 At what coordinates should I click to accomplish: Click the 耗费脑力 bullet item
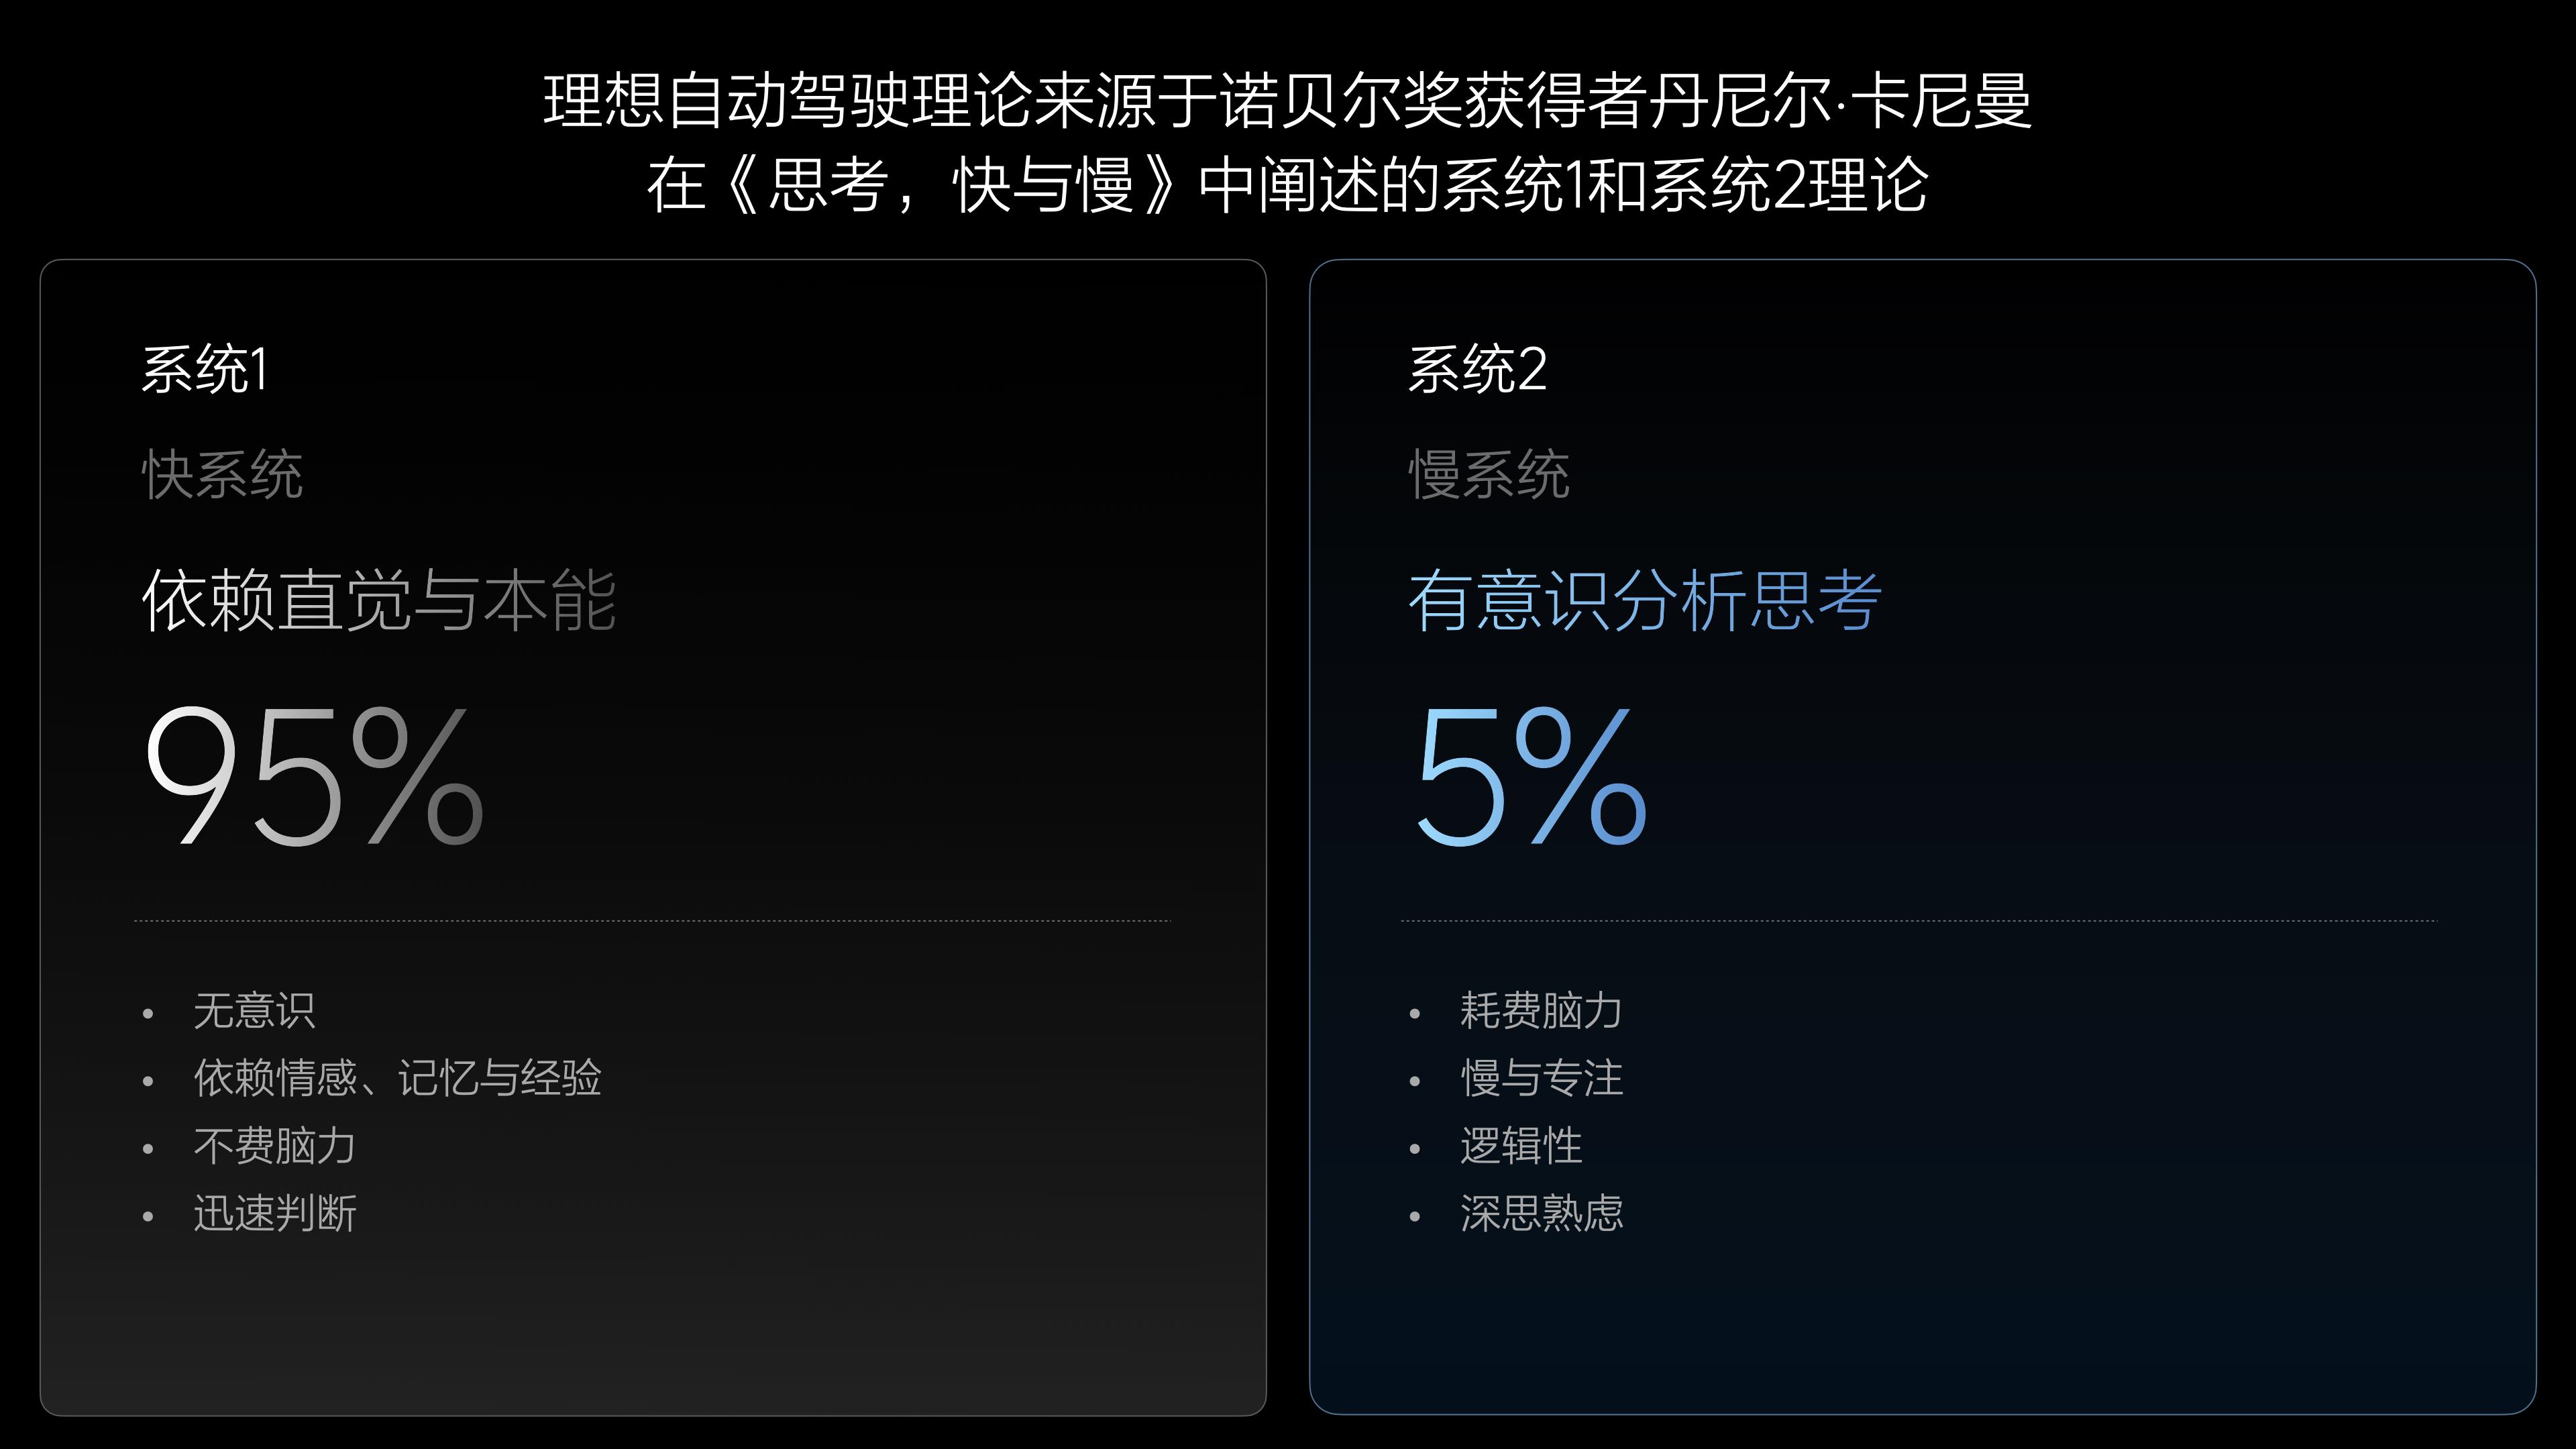click(x=1541, y=1011)
